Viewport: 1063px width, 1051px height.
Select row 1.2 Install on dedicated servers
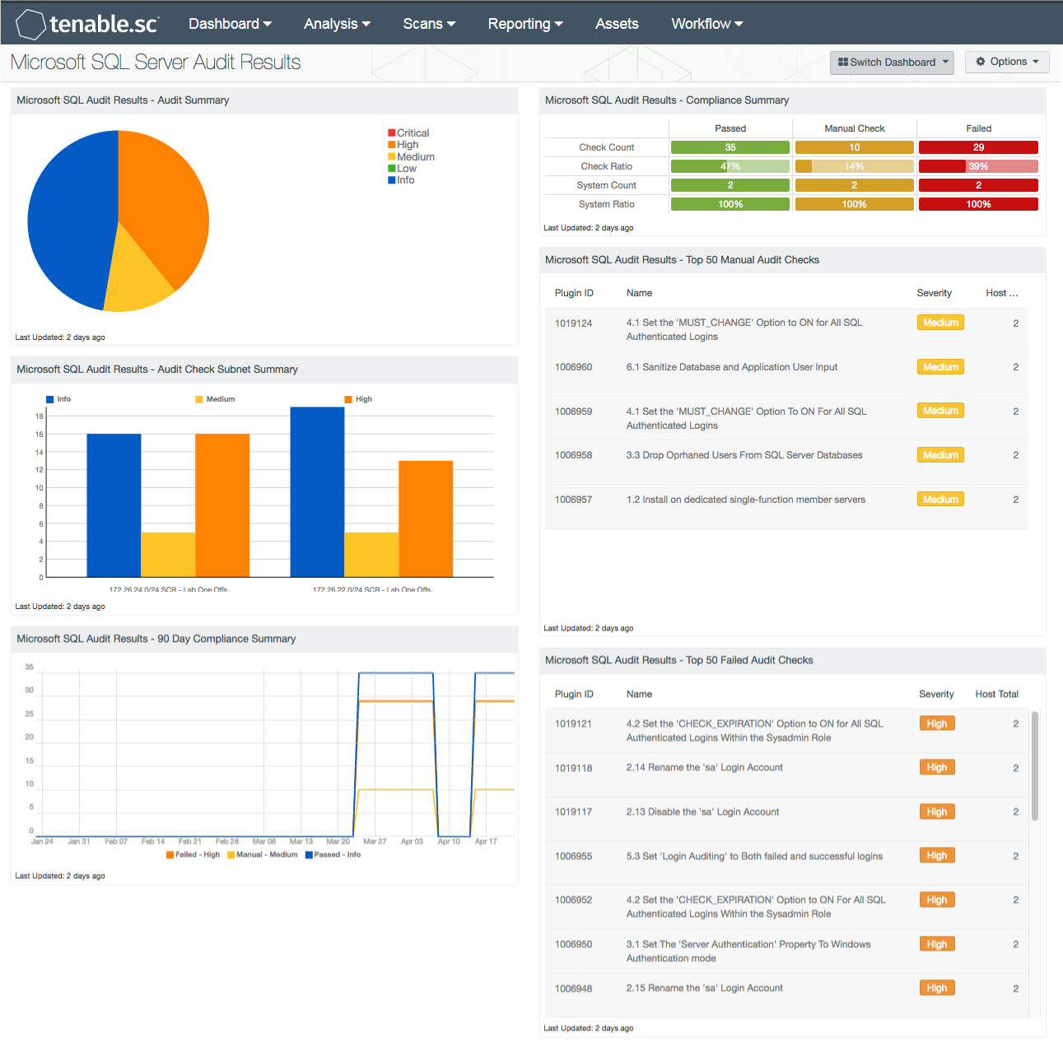click(x=786, y=507)
